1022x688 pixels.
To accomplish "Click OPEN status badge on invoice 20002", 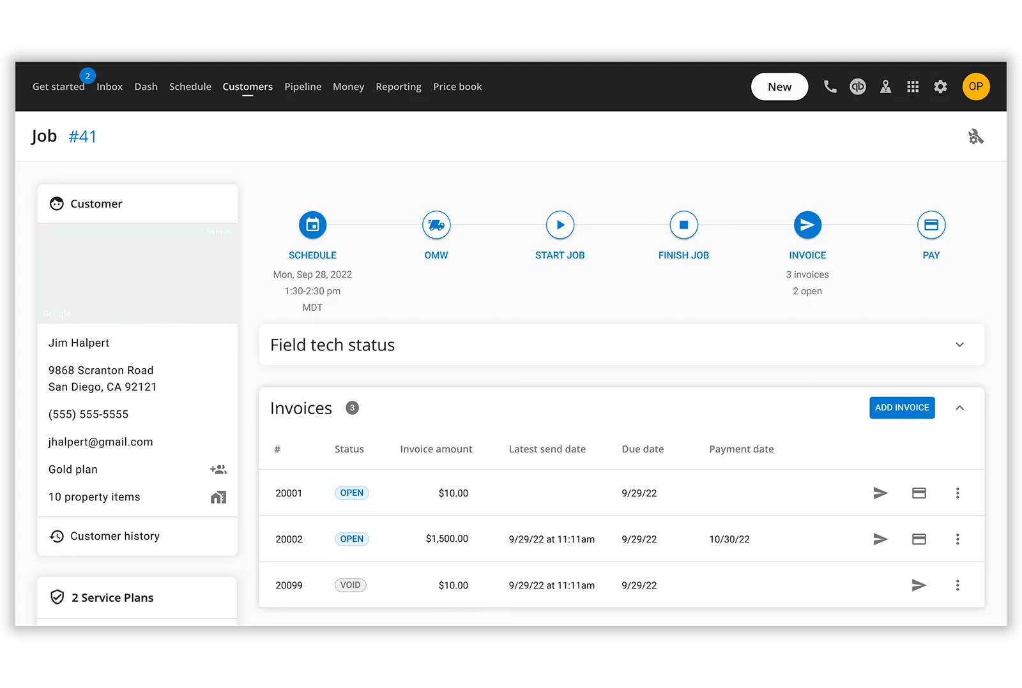I will pyautogui.click(x=351, y=539).
